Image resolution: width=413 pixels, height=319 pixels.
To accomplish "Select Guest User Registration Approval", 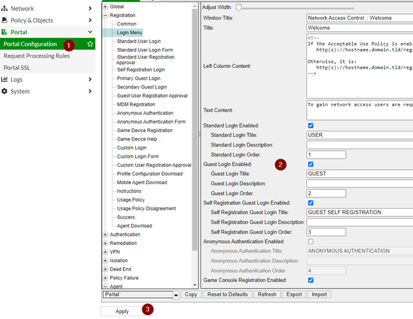I will point(152,96).
